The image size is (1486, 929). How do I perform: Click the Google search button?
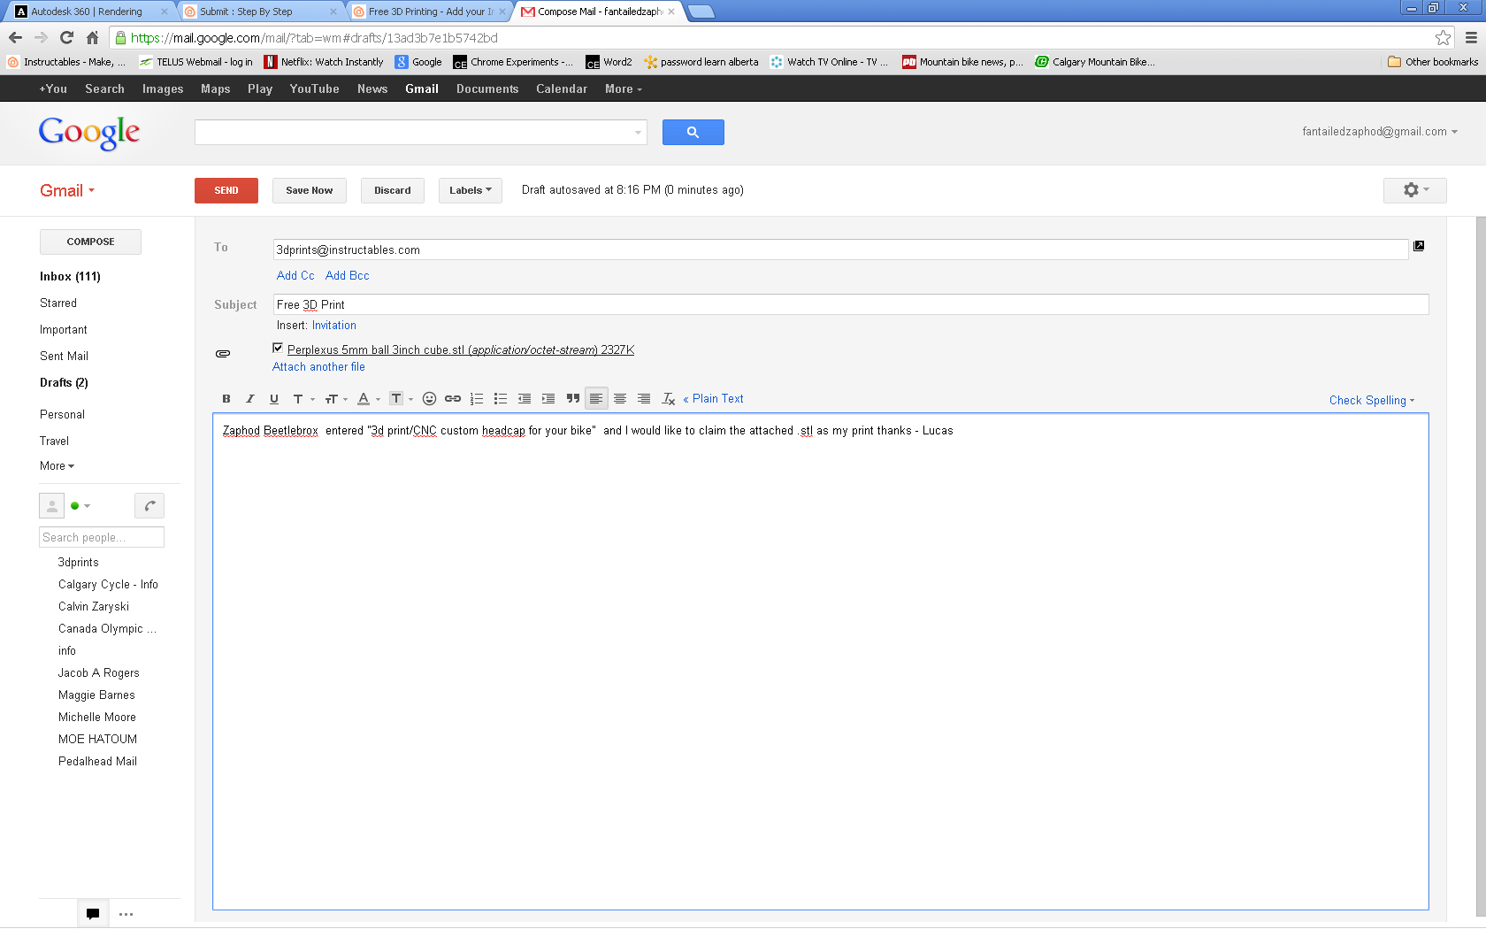(693, 132)
